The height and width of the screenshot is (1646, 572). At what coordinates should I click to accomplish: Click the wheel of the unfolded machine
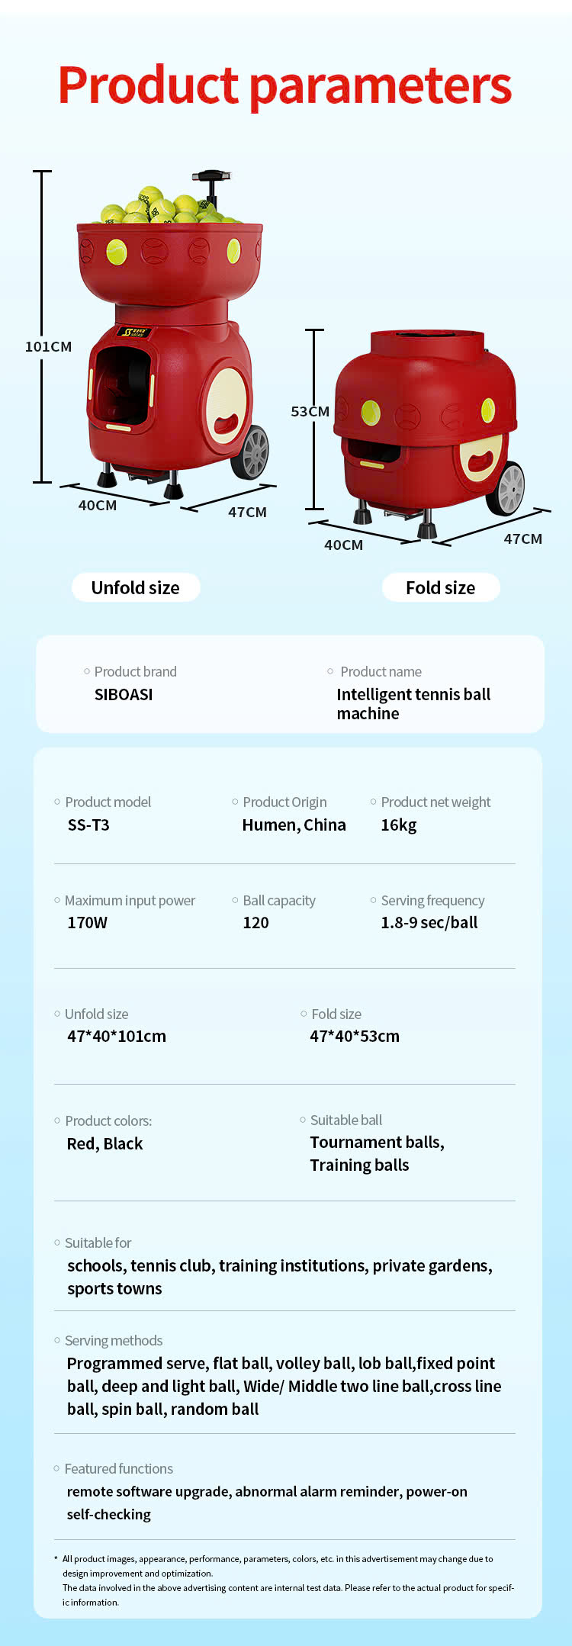[251, 452]
